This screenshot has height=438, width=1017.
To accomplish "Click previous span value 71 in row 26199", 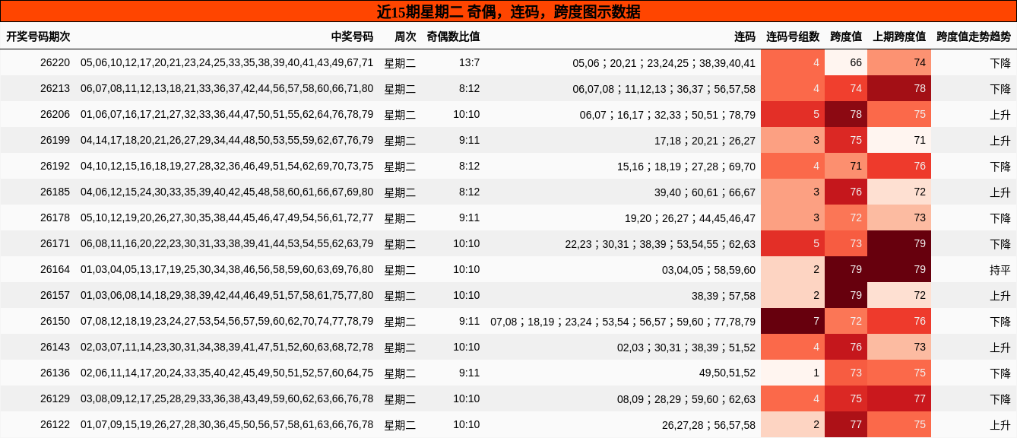I will (899, 140).
